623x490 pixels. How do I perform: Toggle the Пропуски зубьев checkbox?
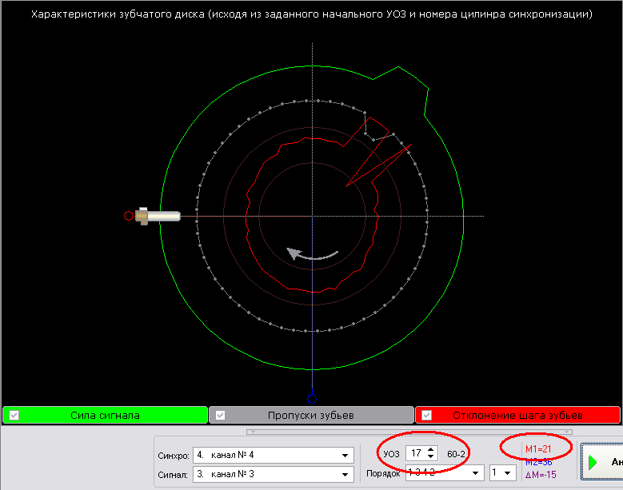pyautogui.click(x=220, y=416)
